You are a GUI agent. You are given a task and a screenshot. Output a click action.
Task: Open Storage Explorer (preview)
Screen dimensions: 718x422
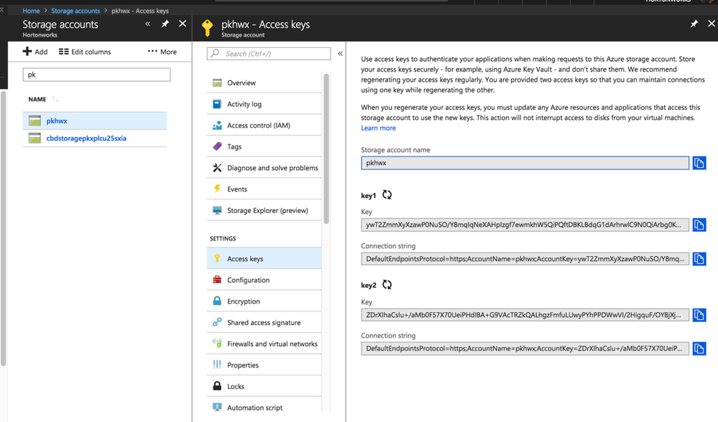(x=264, y=210)
